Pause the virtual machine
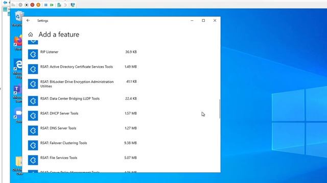Viewport: 327px width, 183px height. click(45, 5)
